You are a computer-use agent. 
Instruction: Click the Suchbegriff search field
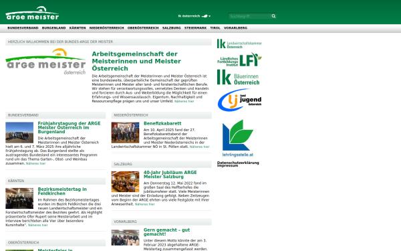pyautogui.click(x=249, y=16)
